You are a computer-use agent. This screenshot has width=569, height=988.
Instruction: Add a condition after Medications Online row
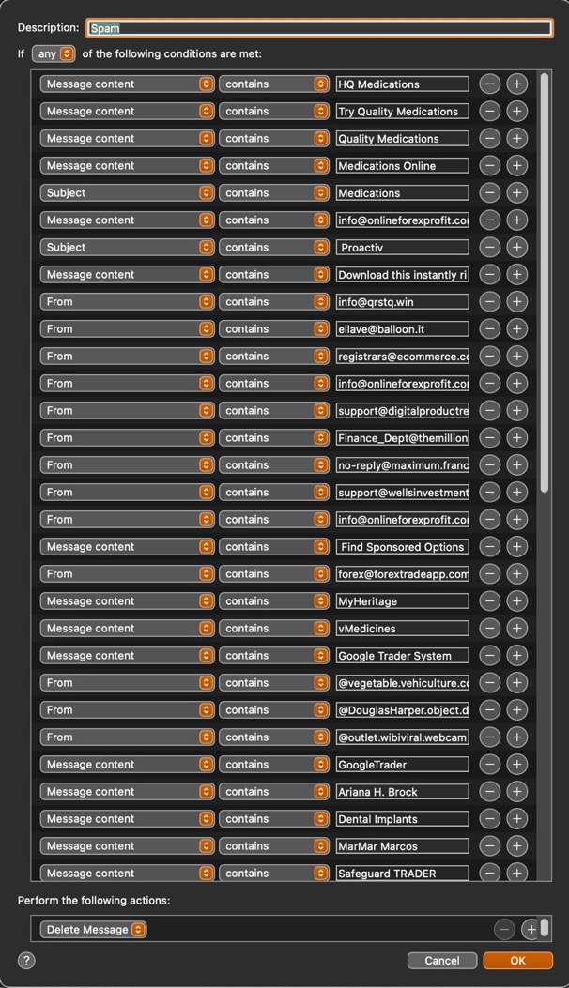coord(516,165)
